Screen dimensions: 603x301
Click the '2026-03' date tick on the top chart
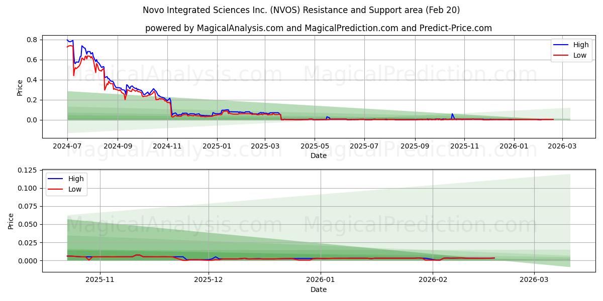(x=562, y=146)
